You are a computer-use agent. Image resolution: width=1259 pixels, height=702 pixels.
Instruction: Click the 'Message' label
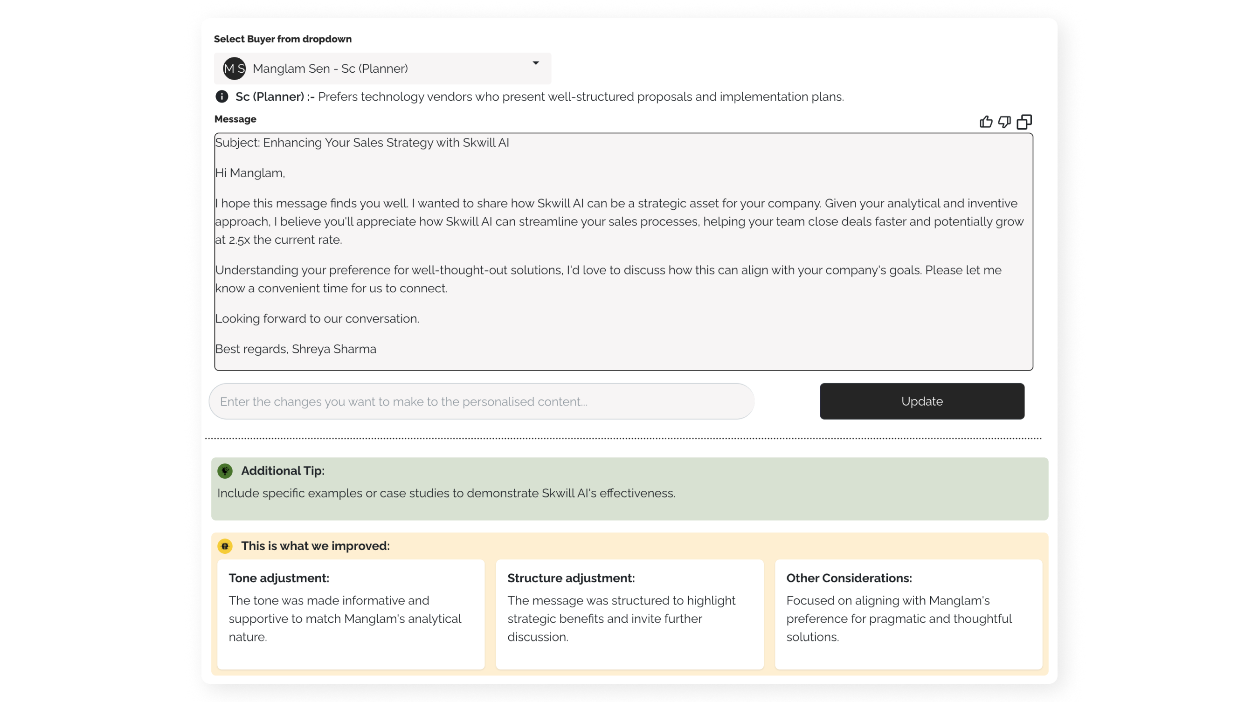point(235,119)
